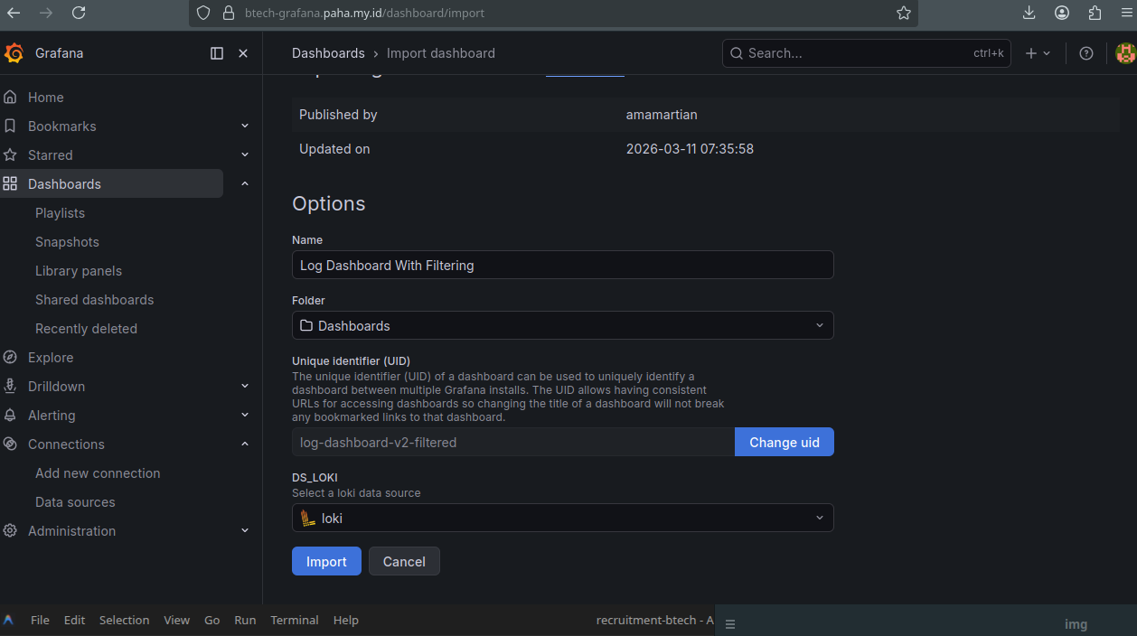Click the dashboard Name input field
Viewport: 1137px width, 636px height.
pos(562,265)
